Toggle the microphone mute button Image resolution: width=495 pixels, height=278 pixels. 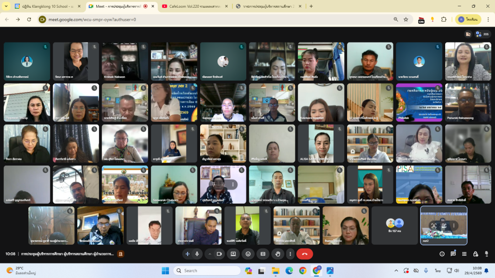(x=197, y=254)
